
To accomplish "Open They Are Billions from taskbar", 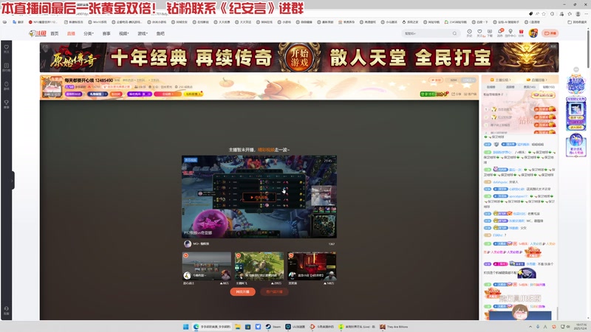I will click(x=394, y=327).
